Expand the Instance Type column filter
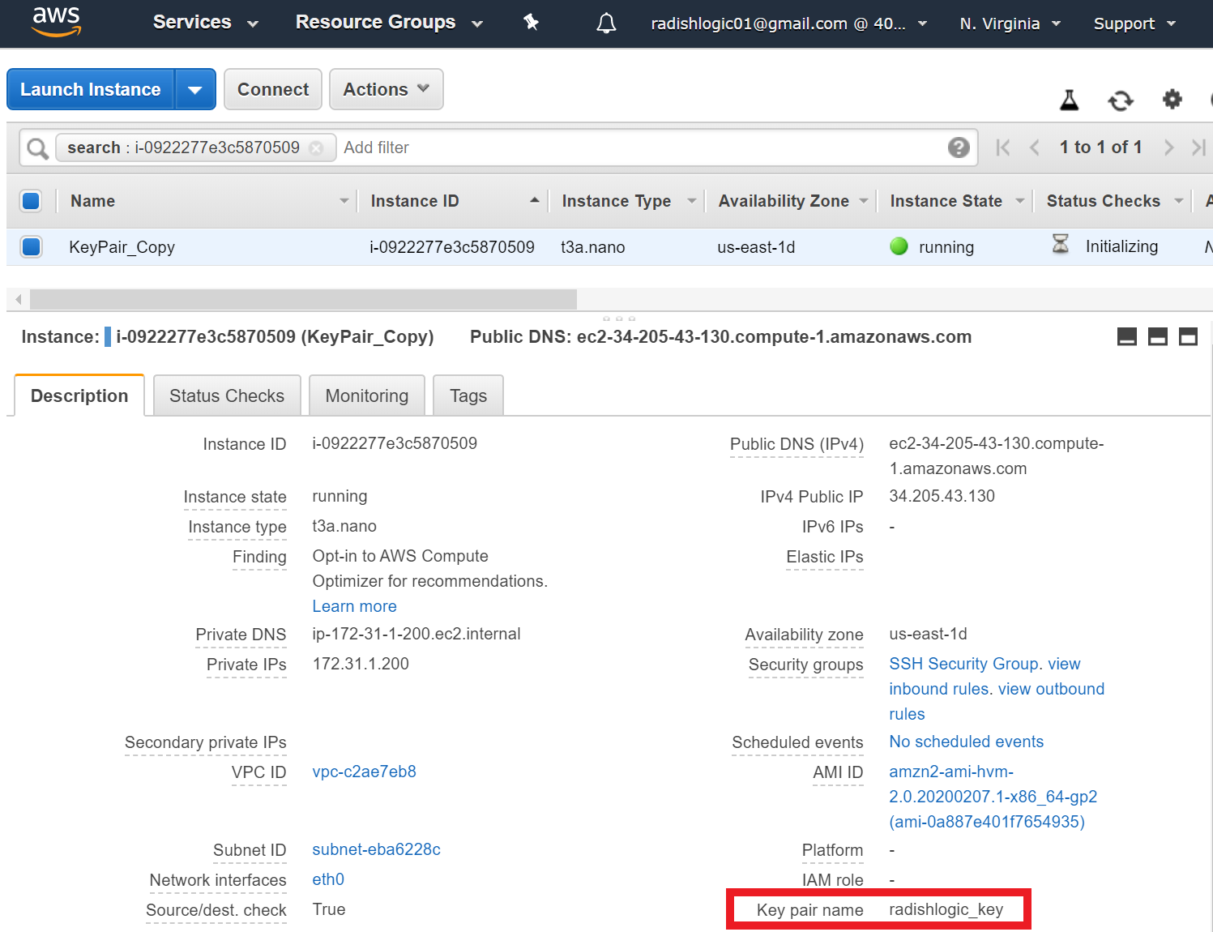Viewport: 1213px width, 932px height. click(690, 200)
